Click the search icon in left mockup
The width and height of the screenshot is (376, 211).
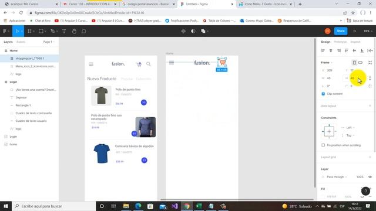point(149,64)
